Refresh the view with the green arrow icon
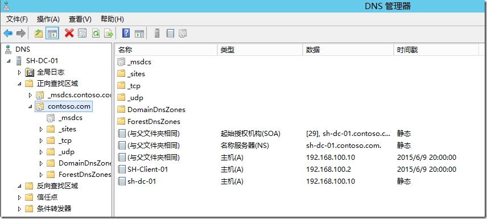The image size is (487, 219). pos(96,33)
